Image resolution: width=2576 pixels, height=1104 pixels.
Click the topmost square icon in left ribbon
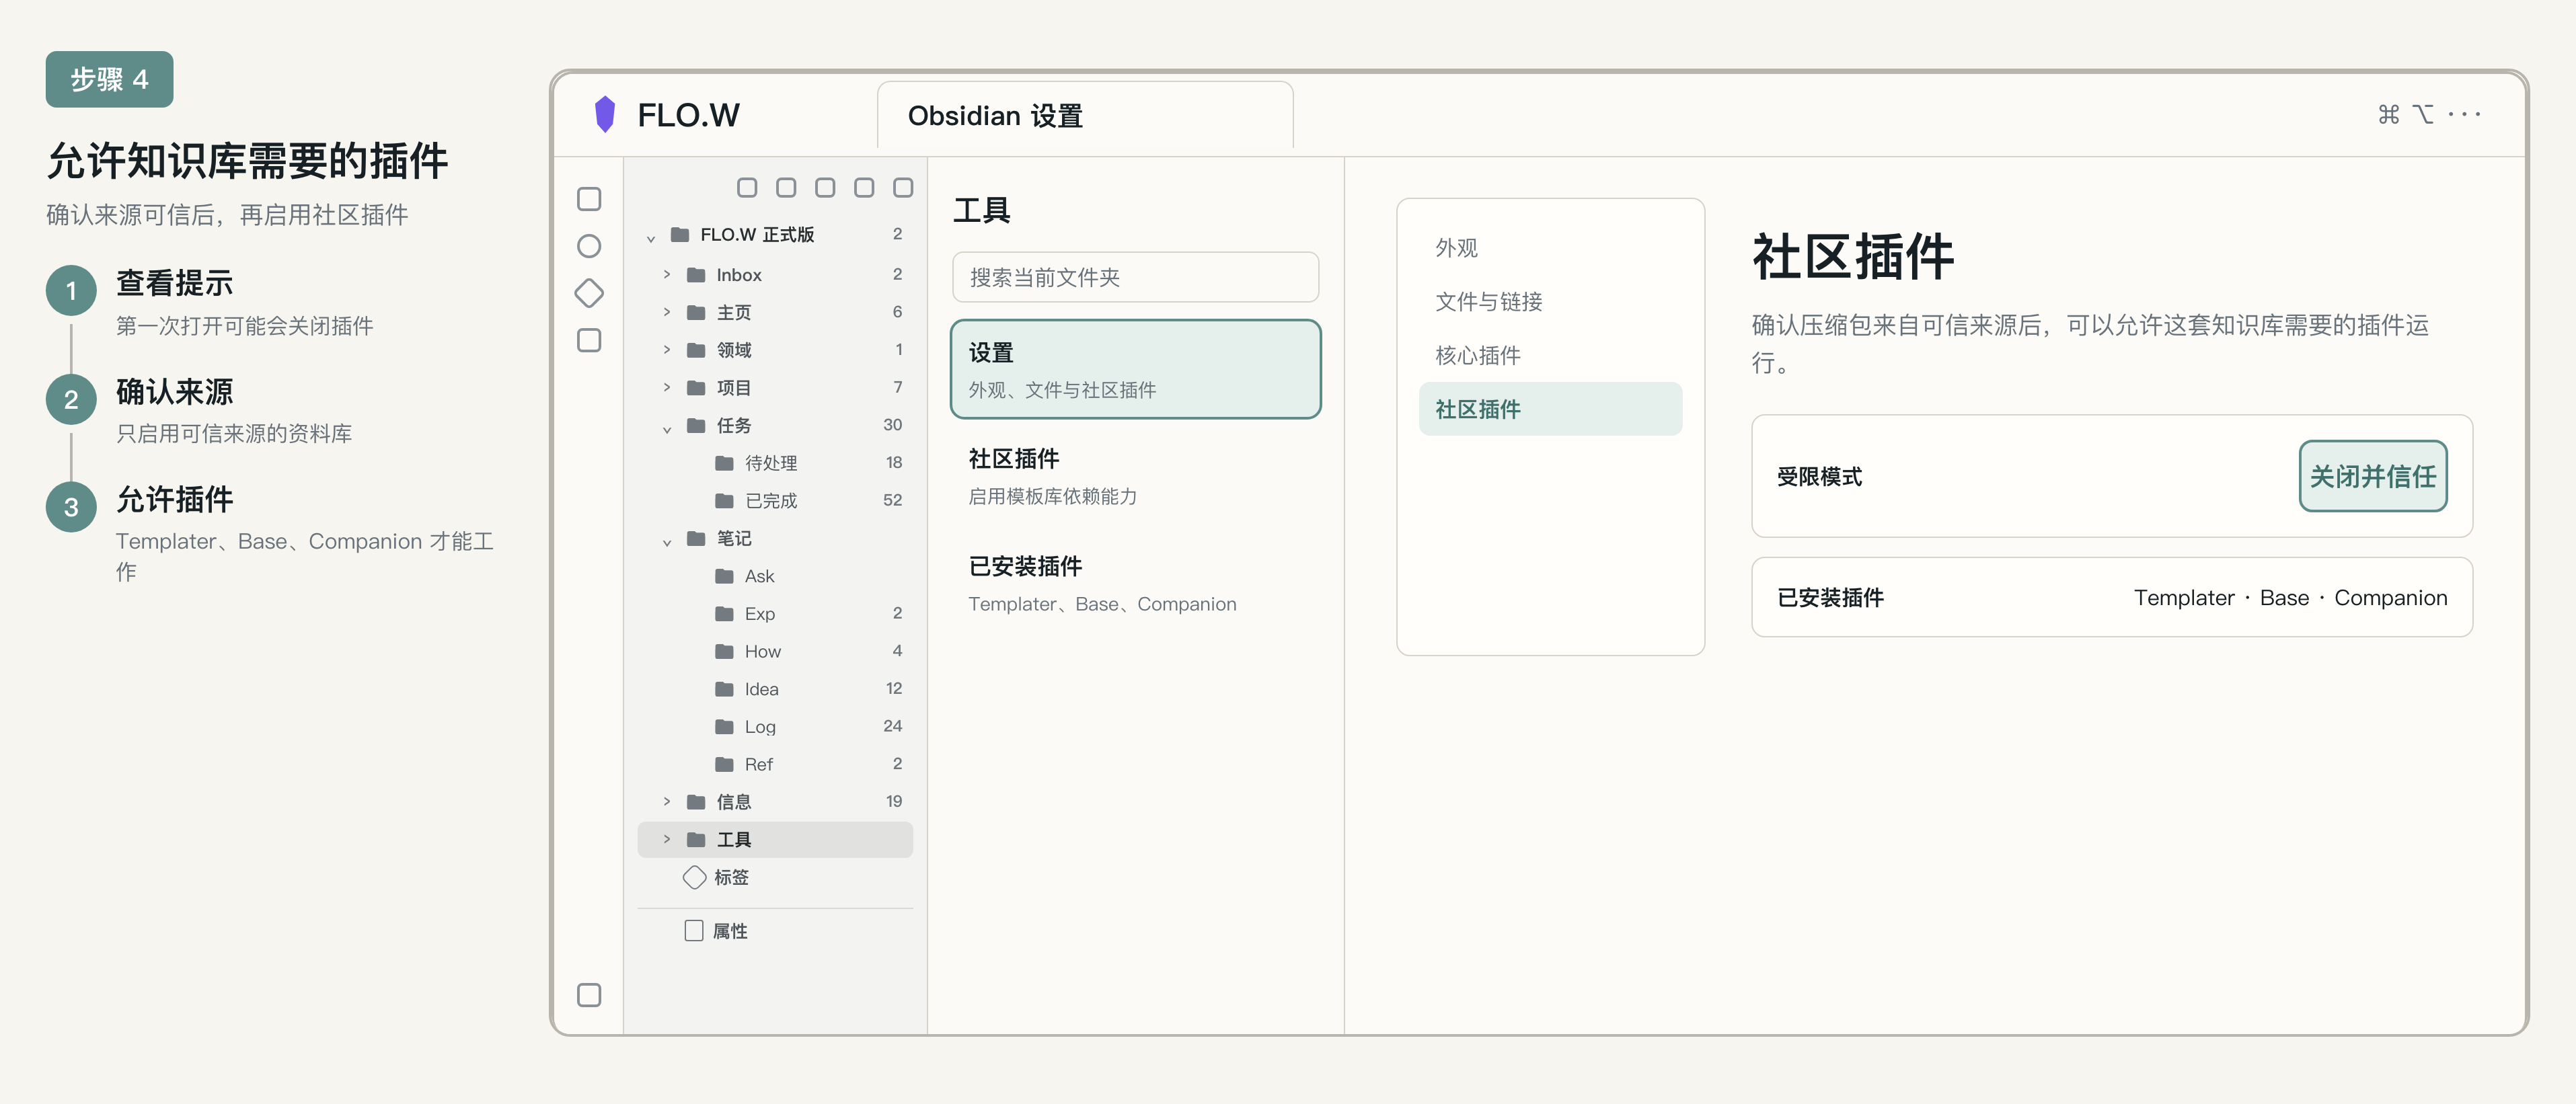tap(589, 199)
